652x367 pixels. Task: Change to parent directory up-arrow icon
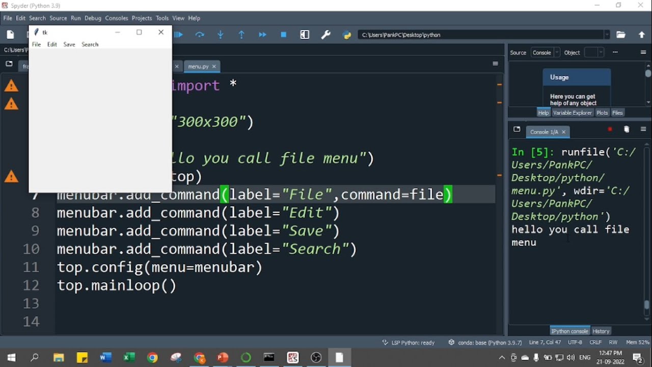point(642,35)
